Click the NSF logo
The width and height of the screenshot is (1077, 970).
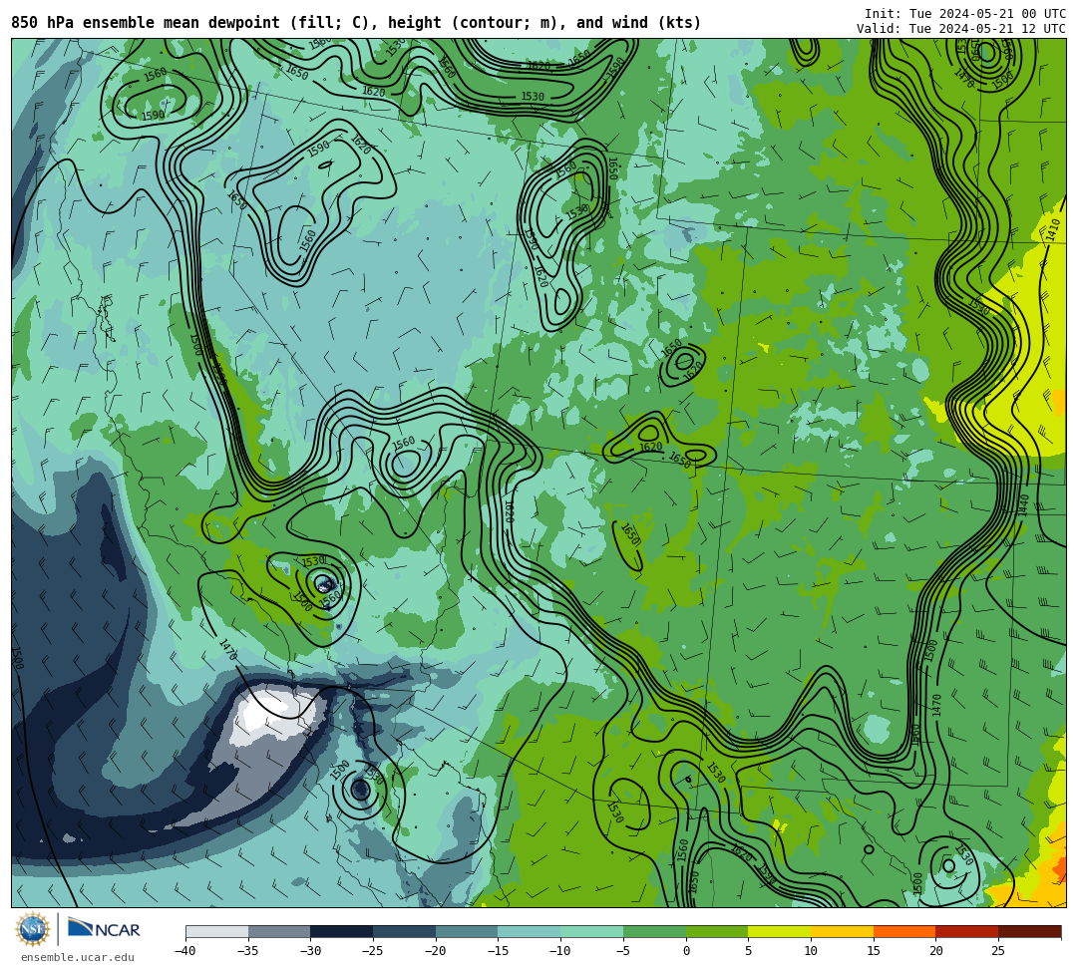[x=32, y=930]
